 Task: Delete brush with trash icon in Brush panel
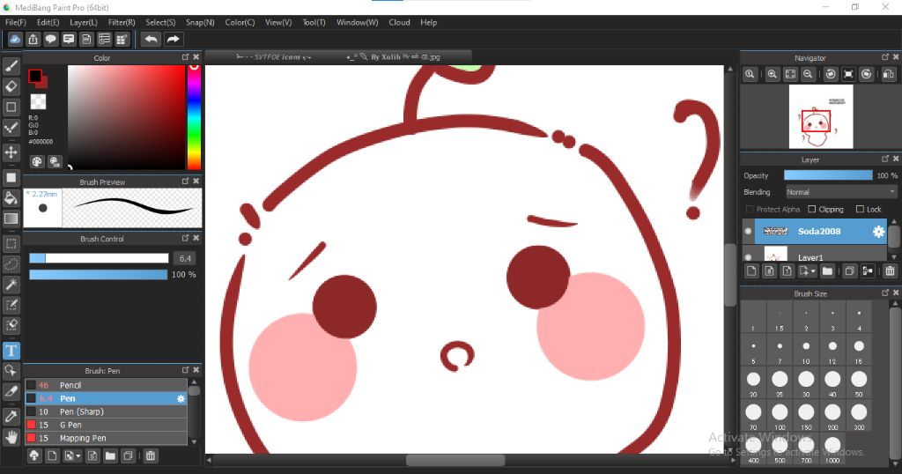pyautogui.click(x=150, y=455)
